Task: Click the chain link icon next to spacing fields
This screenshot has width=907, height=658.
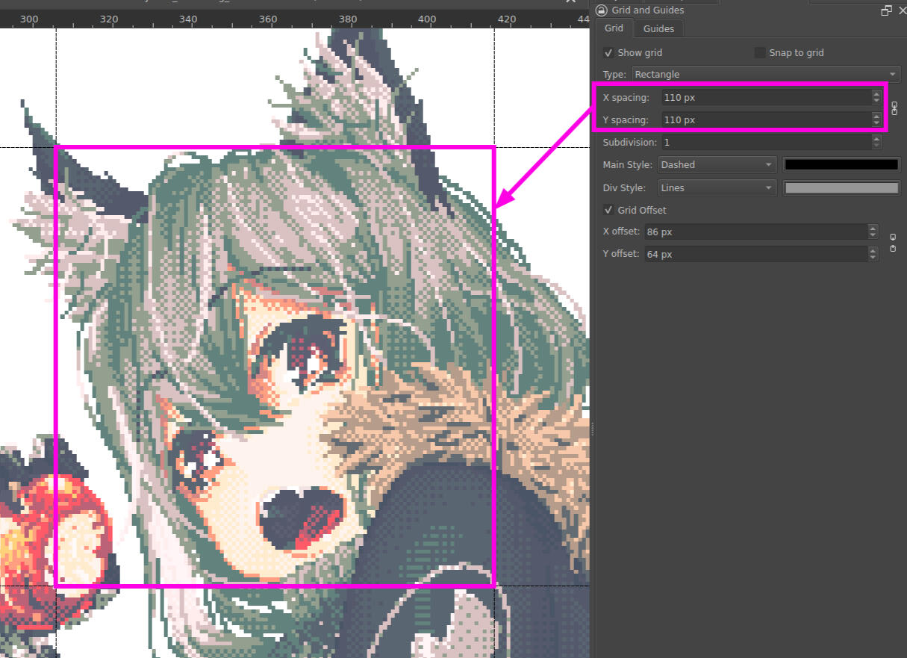Action: pyautogui.click(x=894, y=108)
